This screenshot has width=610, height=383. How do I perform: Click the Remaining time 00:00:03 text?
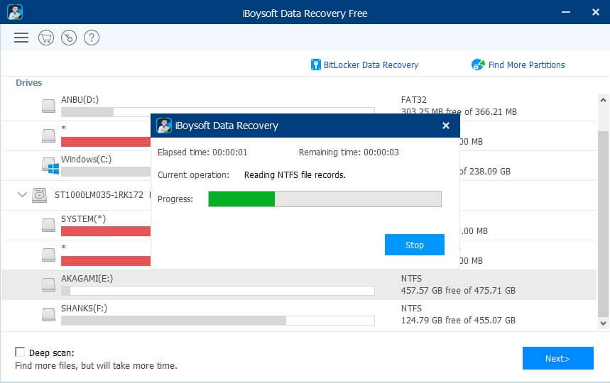tap(349, 152)
